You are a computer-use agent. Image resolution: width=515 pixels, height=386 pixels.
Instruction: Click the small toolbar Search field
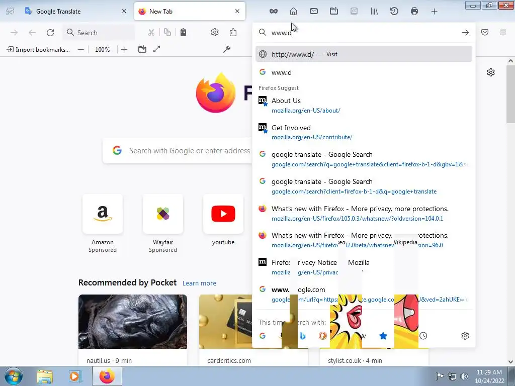pyautogui.click(x=99, y=33)
